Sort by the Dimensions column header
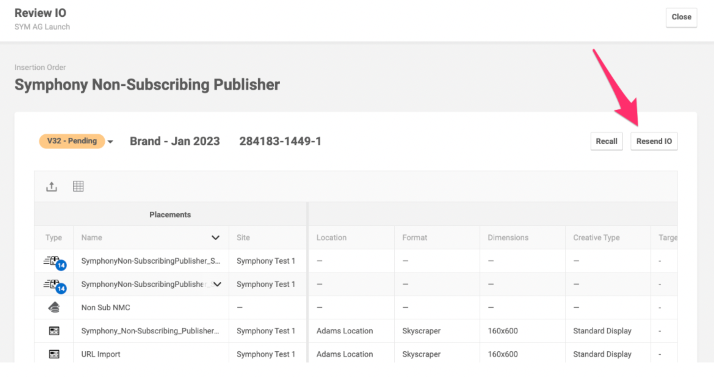714x377 pixels. (x=508, y=237)
